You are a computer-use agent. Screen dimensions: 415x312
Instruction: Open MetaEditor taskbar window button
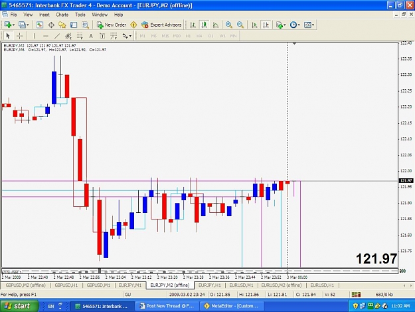point(232,306)
